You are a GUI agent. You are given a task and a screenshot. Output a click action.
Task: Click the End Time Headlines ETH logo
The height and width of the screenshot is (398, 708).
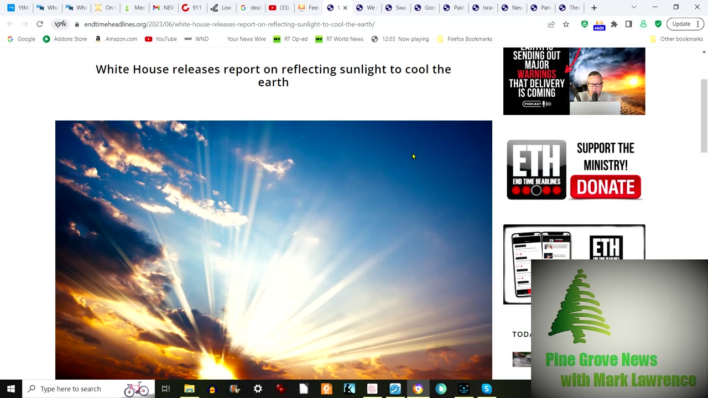(537, 170)
